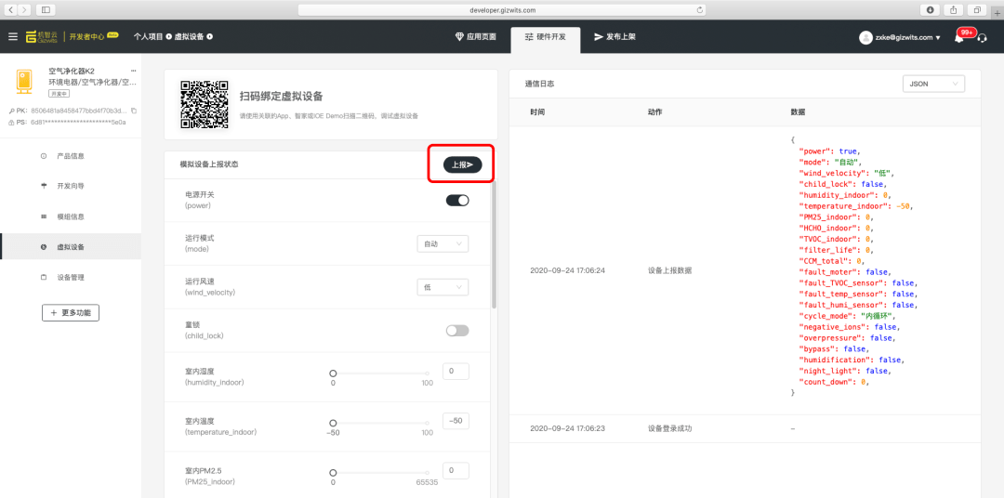Click the 设备上报数据 log entry
This screenshot has width=1004, height=498.
669,270
